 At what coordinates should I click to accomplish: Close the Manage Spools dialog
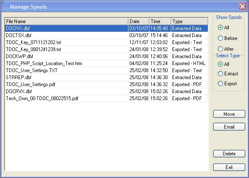[x=242, y=7]
